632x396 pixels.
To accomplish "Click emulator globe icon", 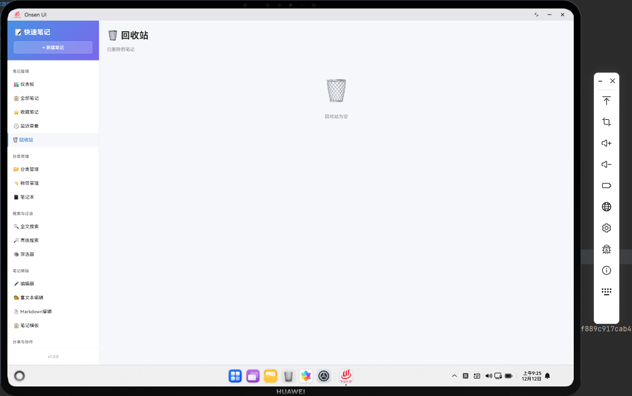I will click(607, 207).
